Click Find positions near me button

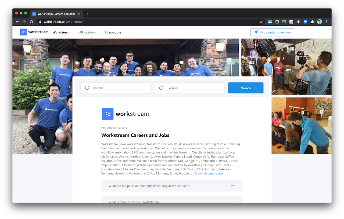point(272,32)
